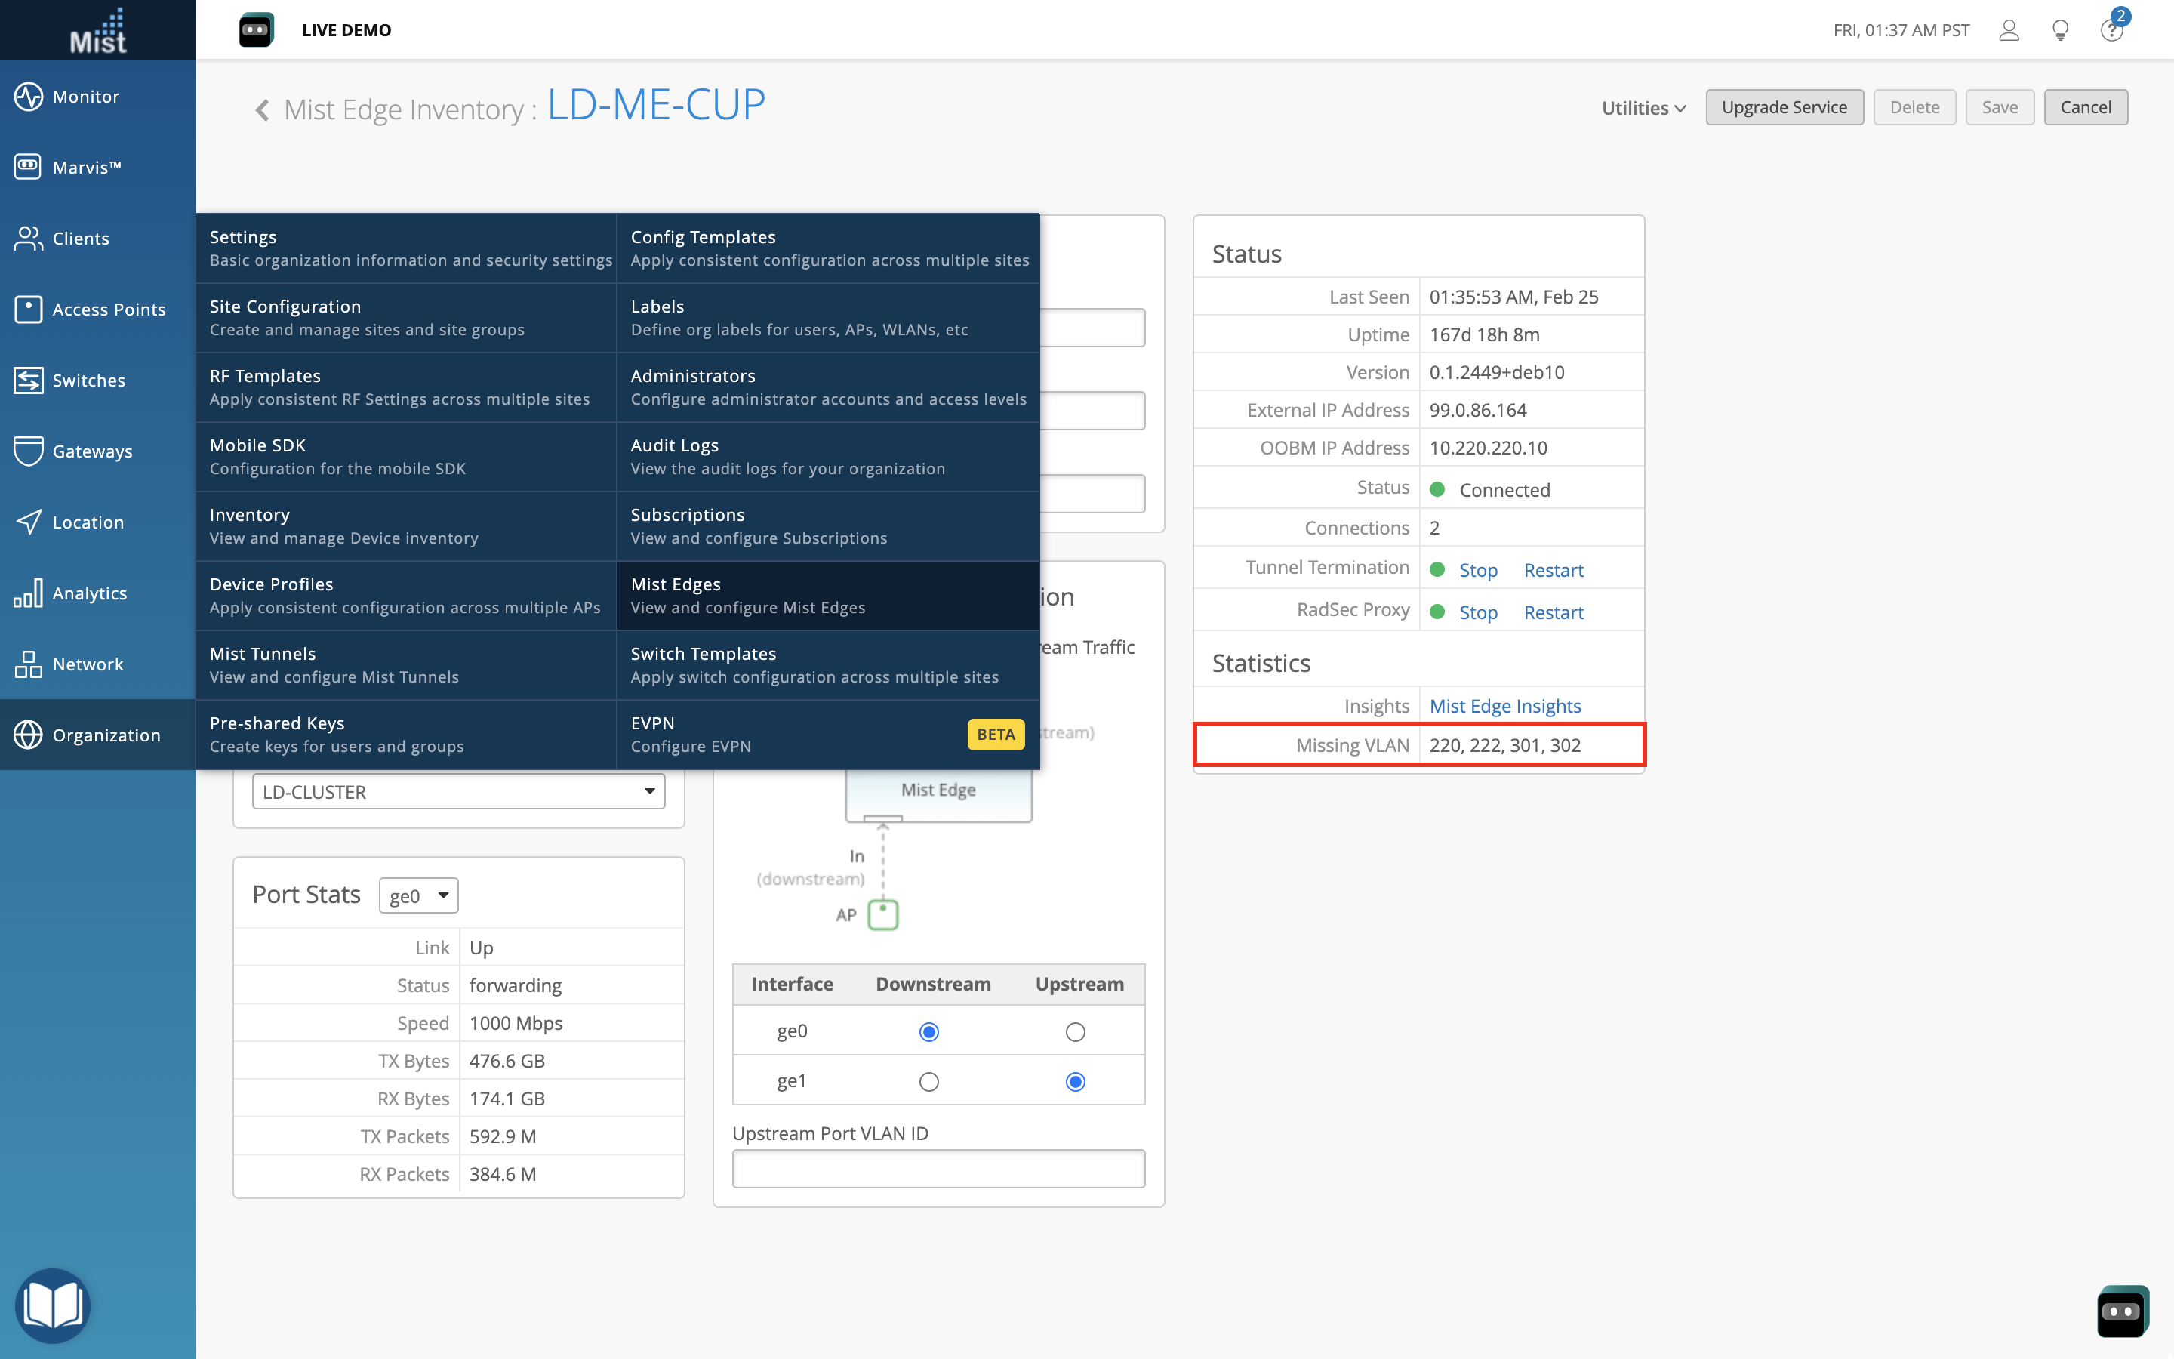
Task: Click the Upgrade Service button
Action: (1783, 107)
